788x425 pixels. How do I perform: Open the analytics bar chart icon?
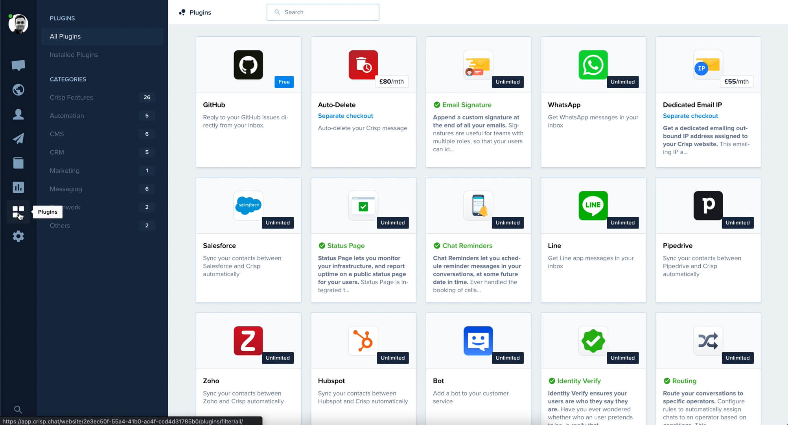click(18, 187)
